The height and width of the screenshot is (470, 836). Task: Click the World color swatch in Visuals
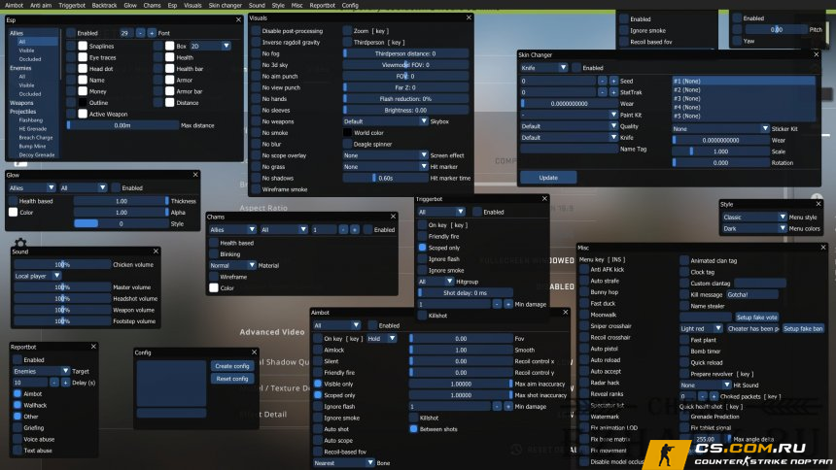[x=347, y=133]
